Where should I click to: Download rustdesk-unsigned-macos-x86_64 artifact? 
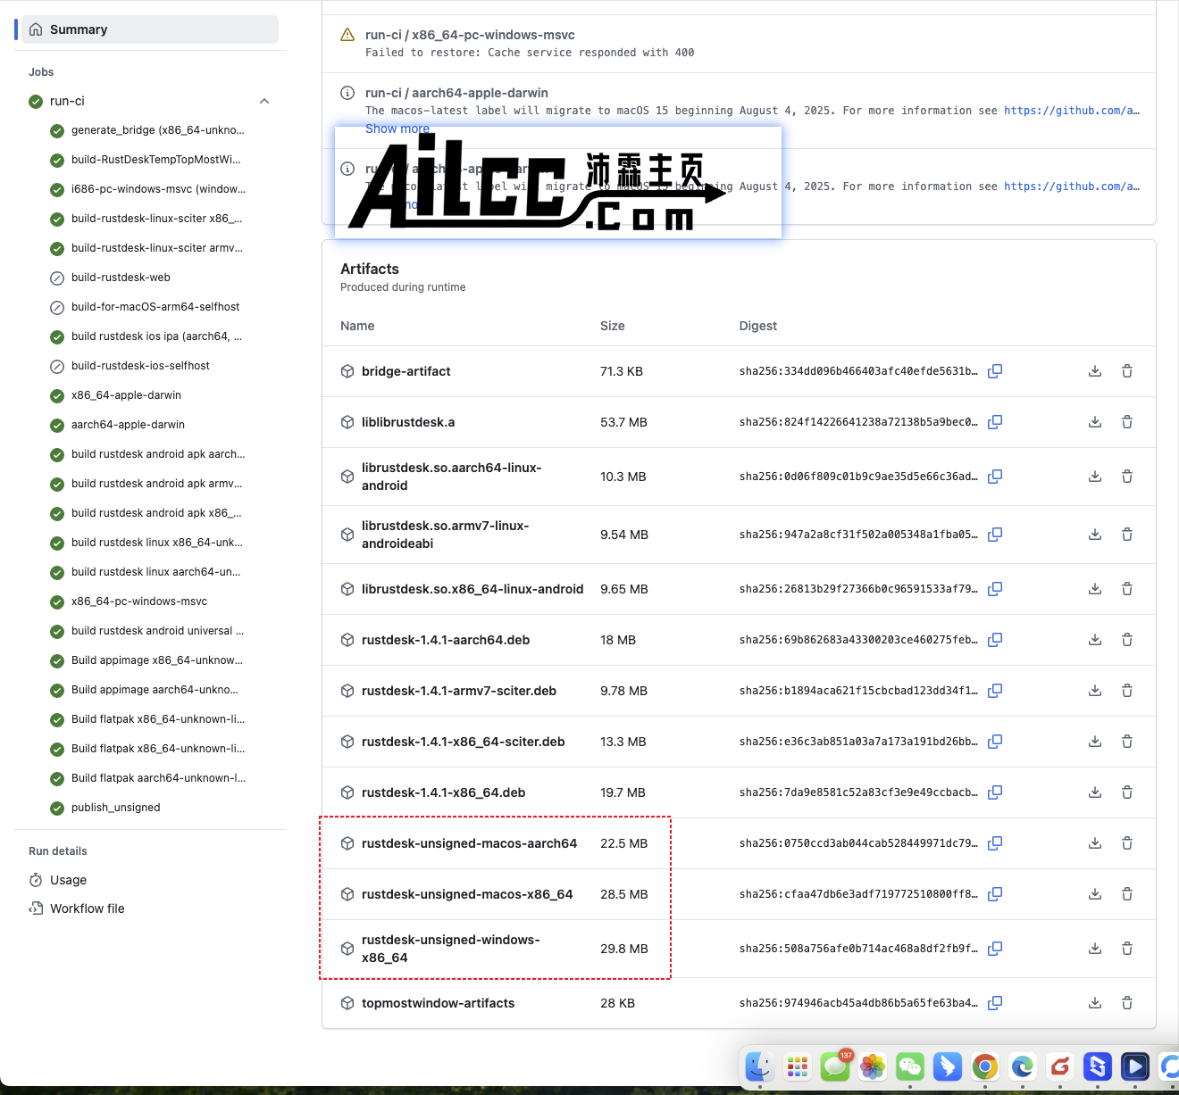click(1095, 894)
